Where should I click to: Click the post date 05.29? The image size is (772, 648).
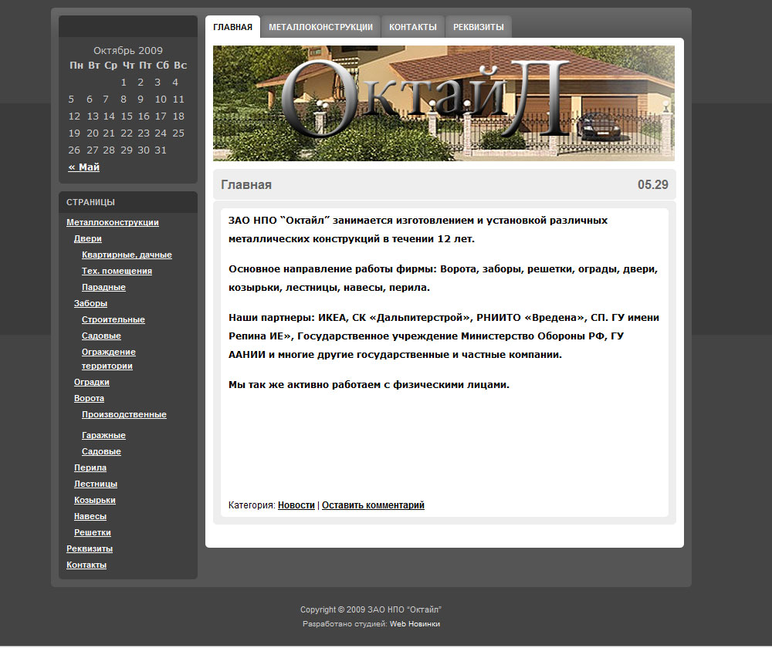653,185
